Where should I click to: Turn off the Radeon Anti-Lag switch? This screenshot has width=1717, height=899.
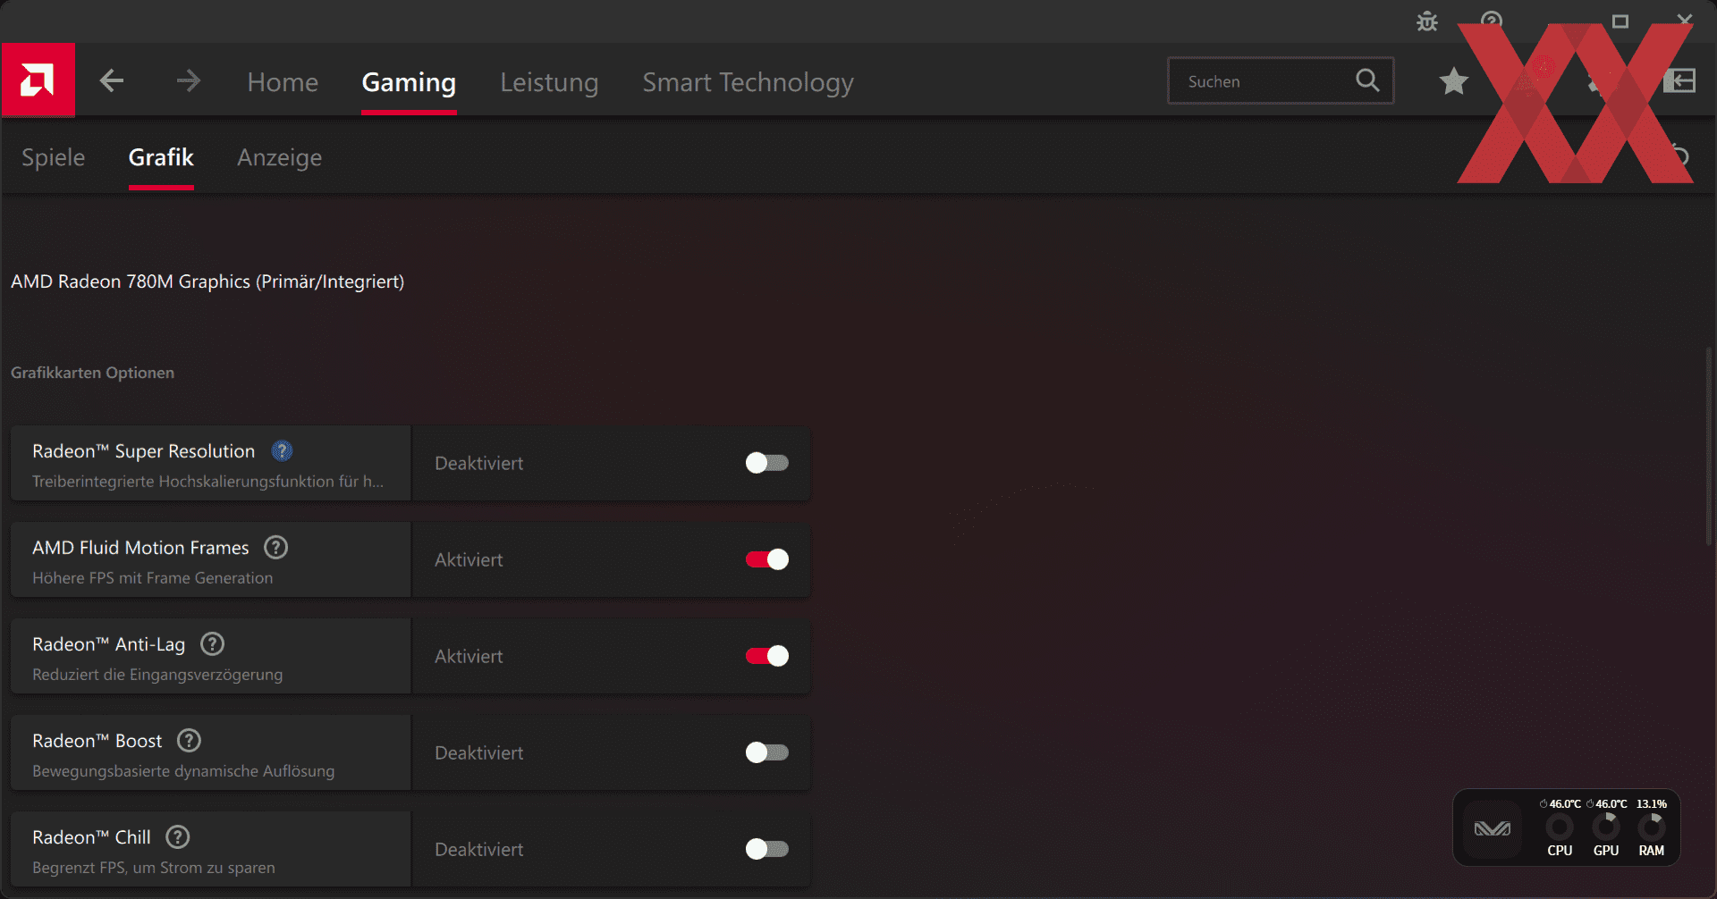(x=767, y=656)
